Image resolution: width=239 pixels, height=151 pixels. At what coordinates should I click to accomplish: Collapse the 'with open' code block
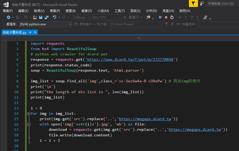(29, 124)
